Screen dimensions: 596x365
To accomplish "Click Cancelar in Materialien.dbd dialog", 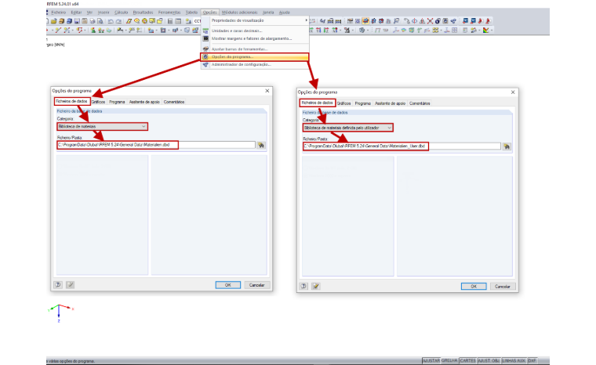I will 257,285.
